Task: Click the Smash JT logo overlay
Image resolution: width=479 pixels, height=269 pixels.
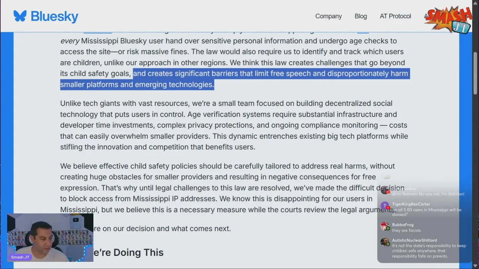Action: point(448,19)
